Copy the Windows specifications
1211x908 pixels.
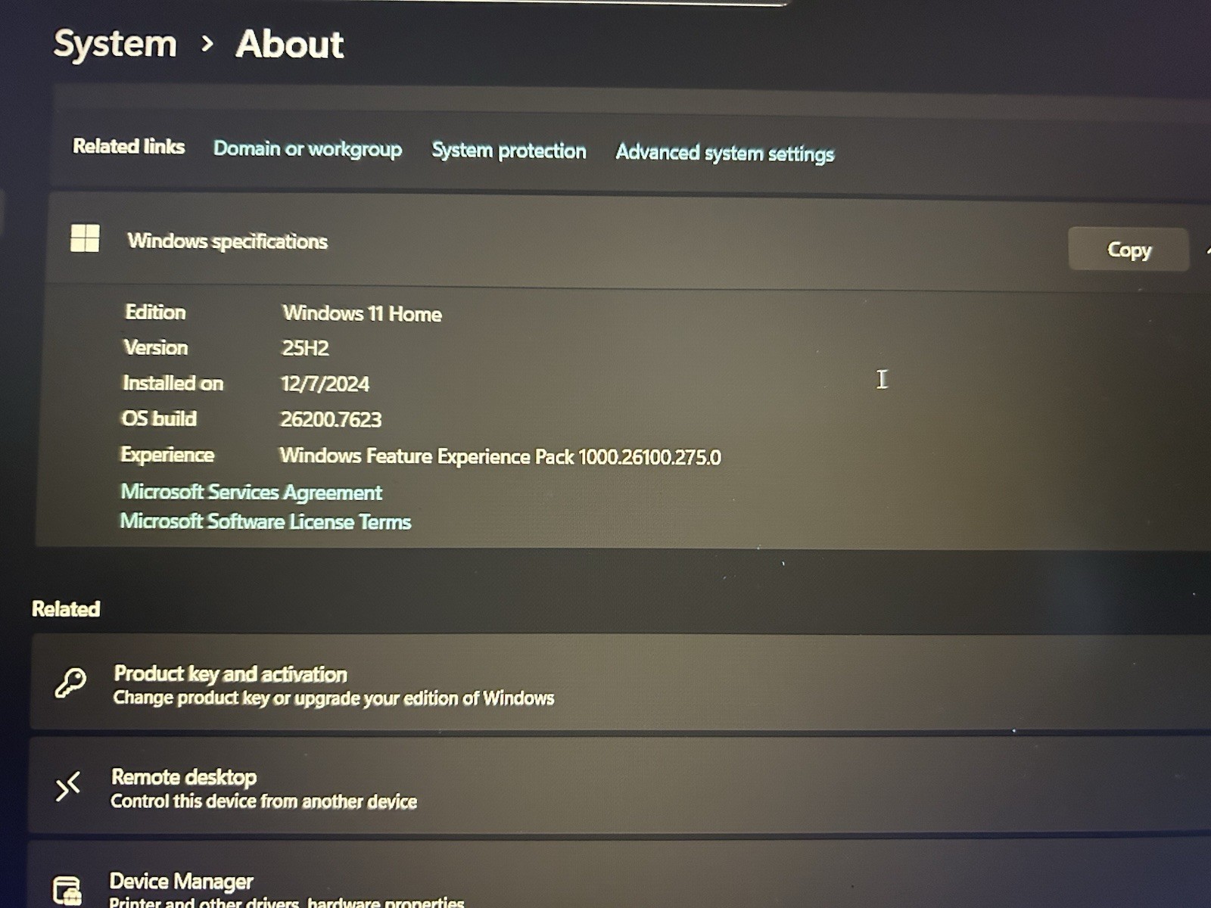tap(1129, 249)
